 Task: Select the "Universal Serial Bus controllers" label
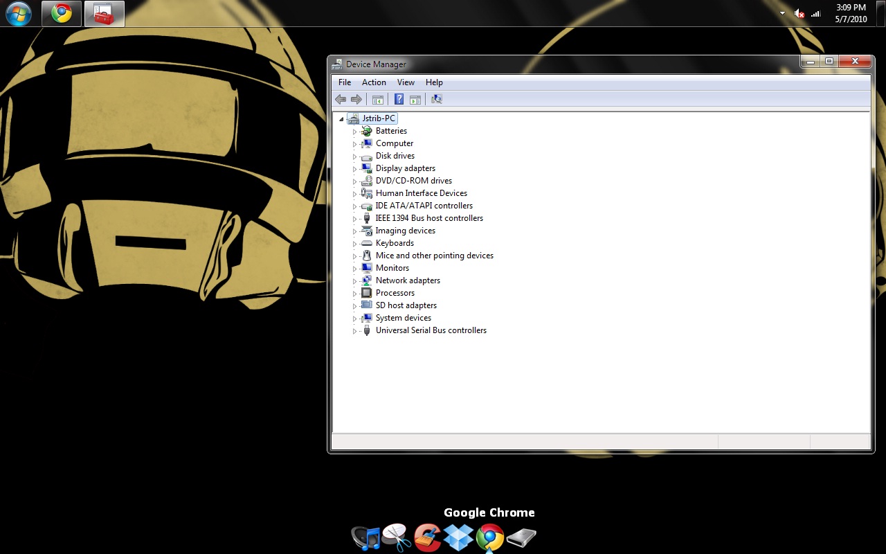pyautogui.click(x=431, y=330)
